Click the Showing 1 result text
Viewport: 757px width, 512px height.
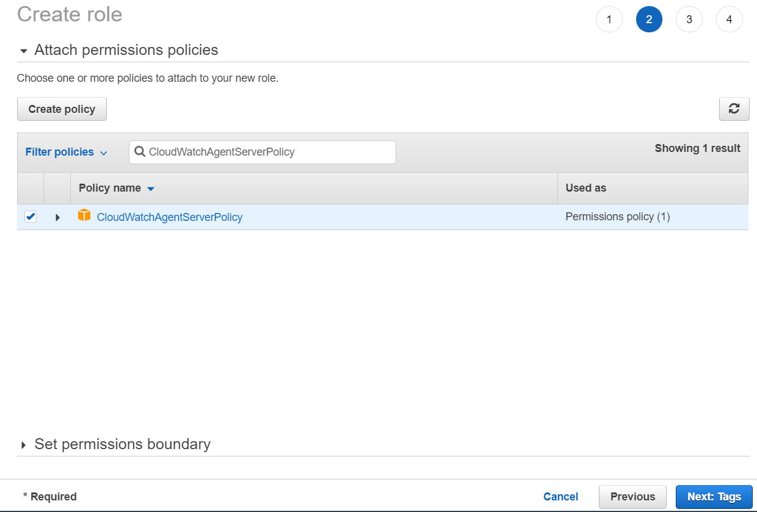tap(697, 148)
